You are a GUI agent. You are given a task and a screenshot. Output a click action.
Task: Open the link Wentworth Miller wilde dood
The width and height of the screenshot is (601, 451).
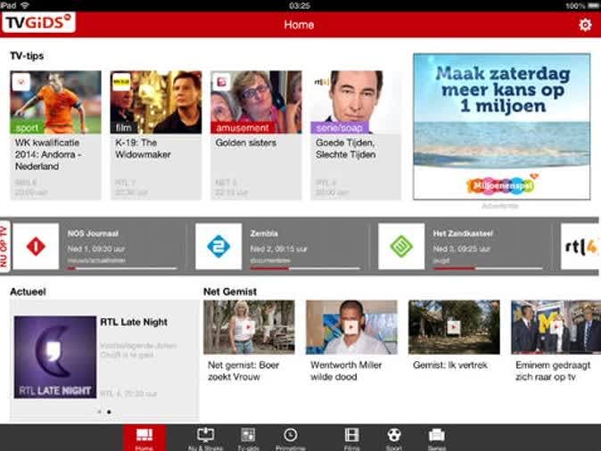(346, 371)
